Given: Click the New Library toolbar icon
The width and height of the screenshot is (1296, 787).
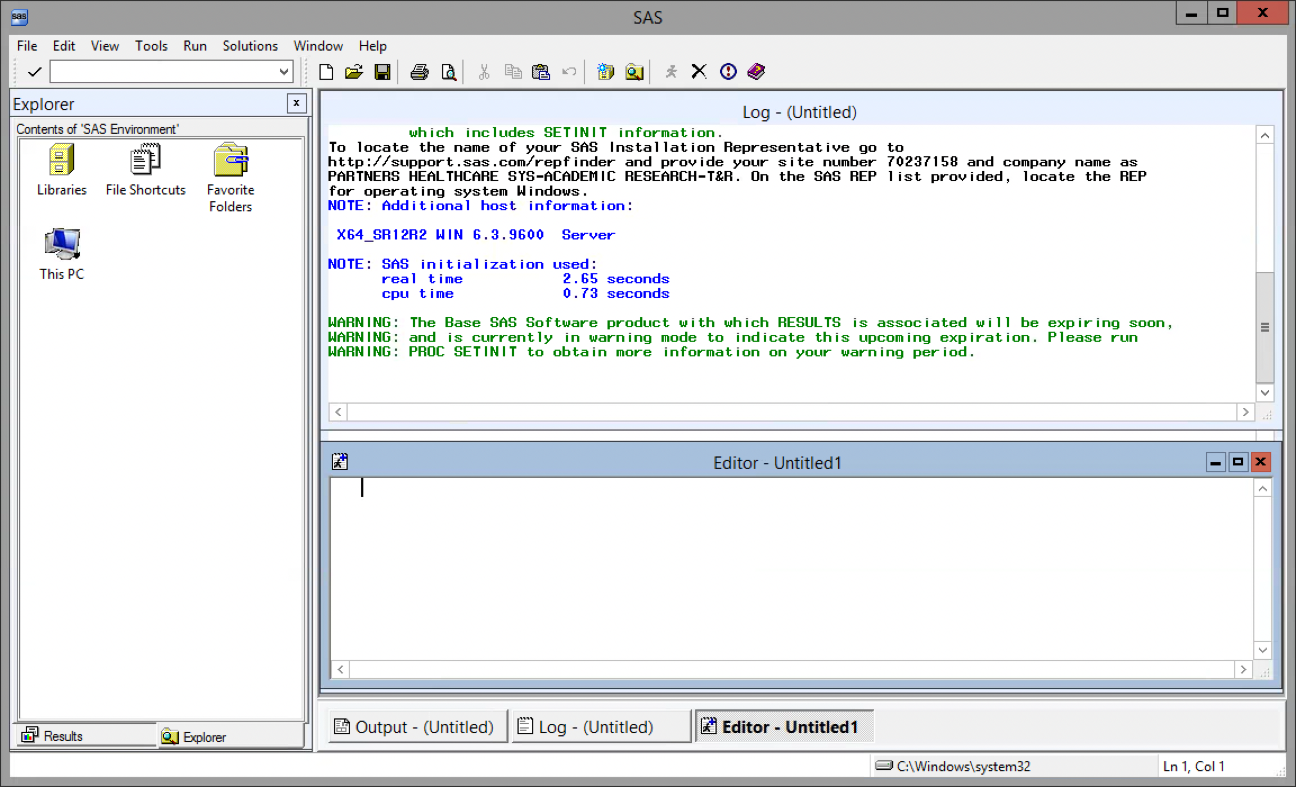Looking at the screenshot, I should pos(605,72).
